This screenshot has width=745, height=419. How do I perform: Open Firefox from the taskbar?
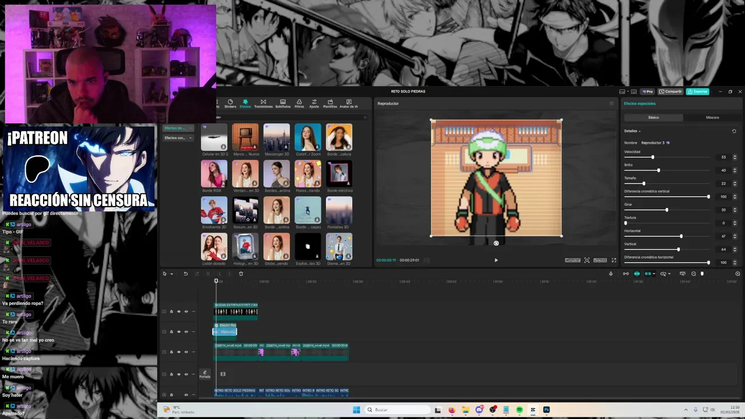(452, 410)
